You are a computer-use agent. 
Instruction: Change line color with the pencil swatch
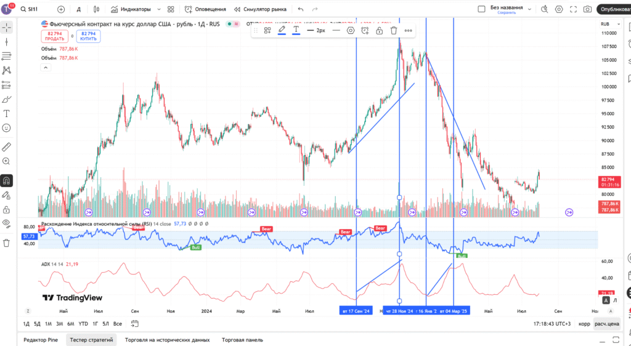[x=282, y=30]
